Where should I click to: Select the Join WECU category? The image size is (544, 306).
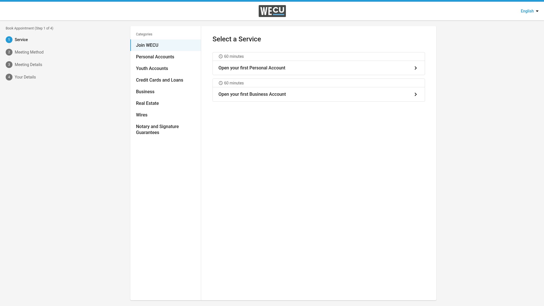tap(166, 45)
